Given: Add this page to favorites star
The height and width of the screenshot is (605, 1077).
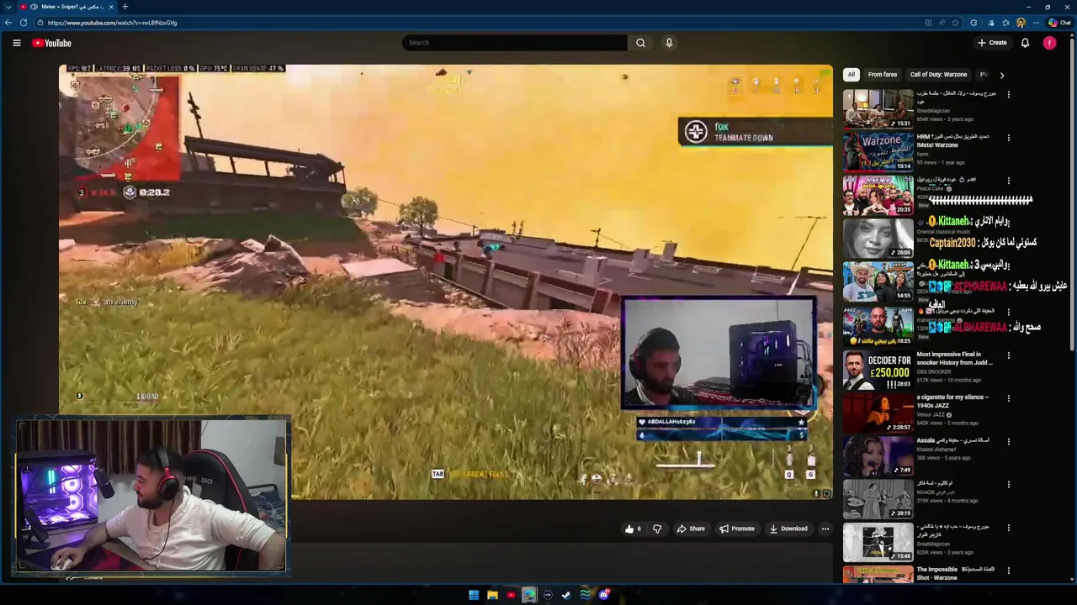Looking at the screenshot, I should point(955,23).
